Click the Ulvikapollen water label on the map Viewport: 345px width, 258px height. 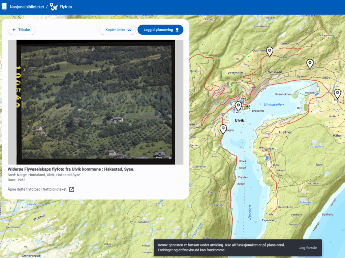(274, 105)
